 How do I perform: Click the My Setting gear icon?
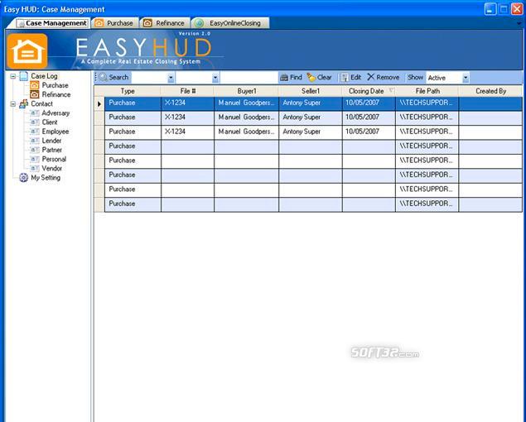pyautogui.click(x=23, y=178)
